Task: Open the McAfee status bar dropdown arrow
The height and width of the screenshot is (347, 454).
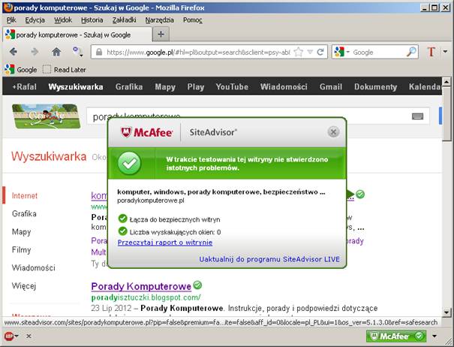Action: [x=434, y=336]
